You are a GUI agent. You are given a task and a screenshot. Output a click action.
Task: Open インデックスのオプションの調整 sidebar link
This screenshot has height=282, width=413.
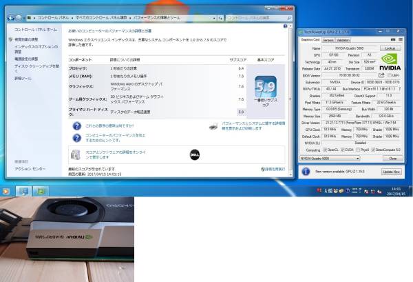[36, 49]
